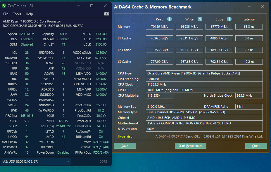Click the MCLK value 3100.00
271x172 pixels.
point(101,34)
